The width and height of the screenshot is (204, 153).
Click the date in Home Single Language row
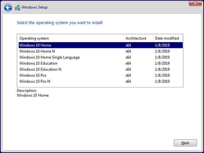click(162, 57)
